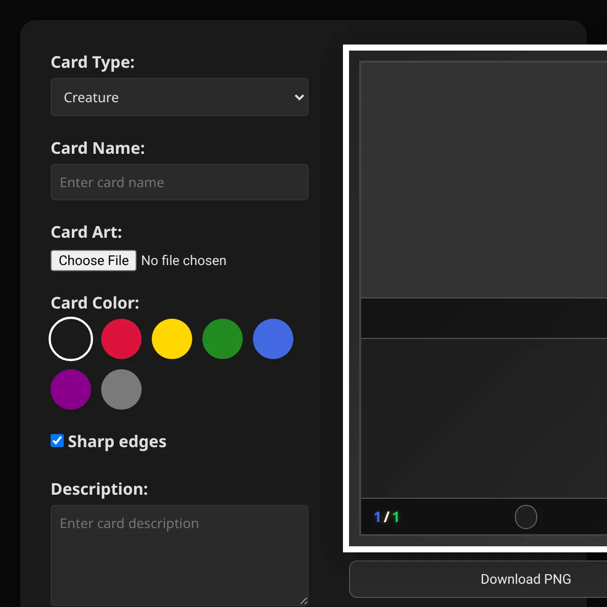Click the dark title bar in card preview
Image resolution: width=607 pixels, height=607 pixels.
pyautogui.click(x=484, y=318)
